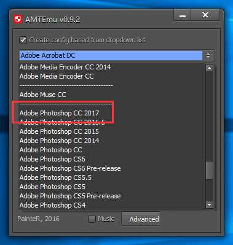The image size is (233, 245).
Task: Choose Adobe Photoshop CC 2014 entry
Action: (60, 141)
